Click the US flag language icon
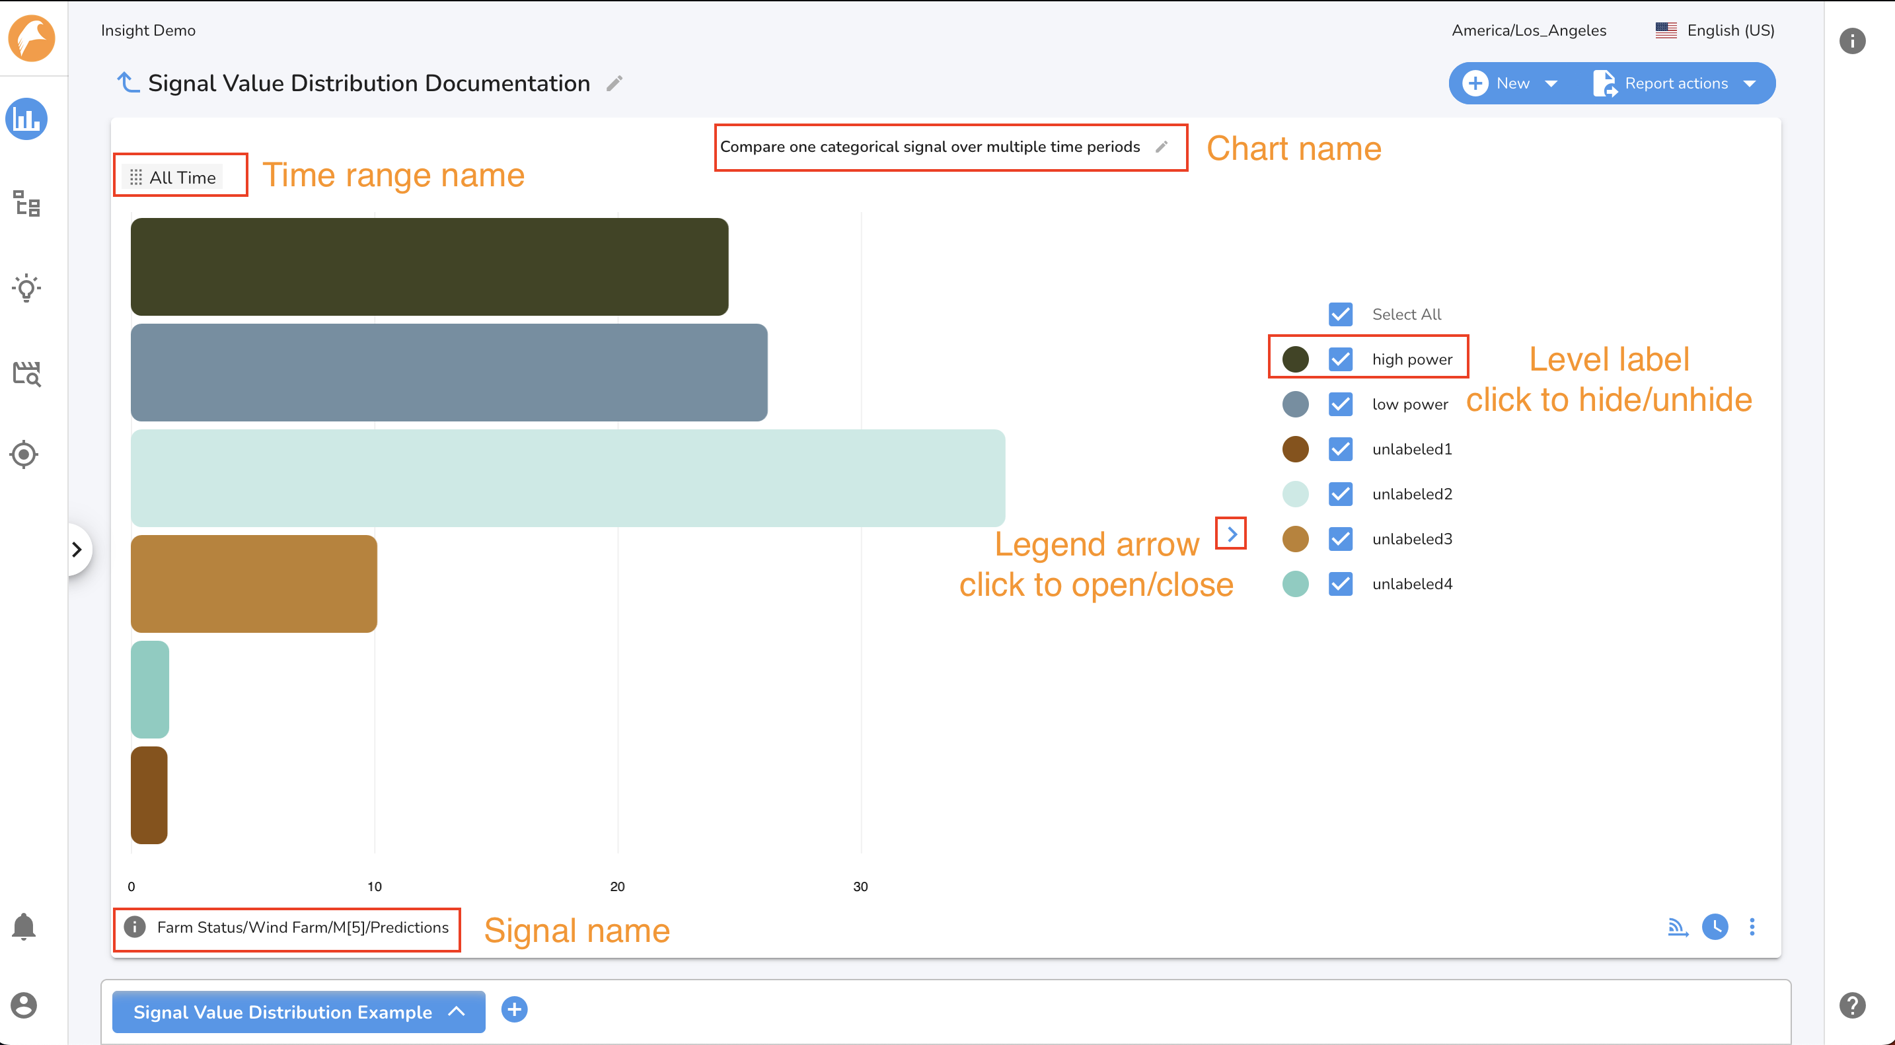The image size is (1895, 1045). 1666,30
